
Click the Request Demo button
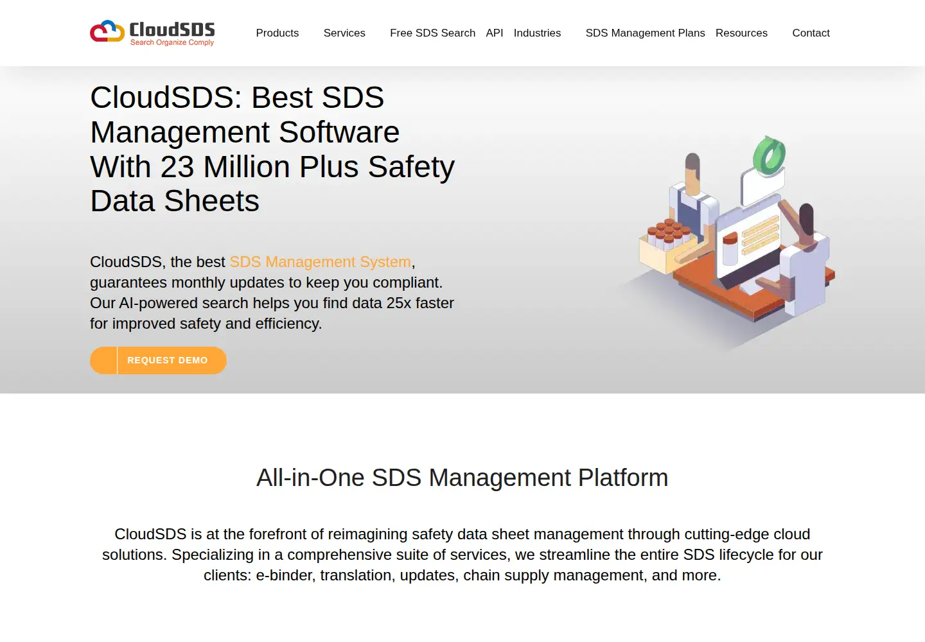[158, 360]
